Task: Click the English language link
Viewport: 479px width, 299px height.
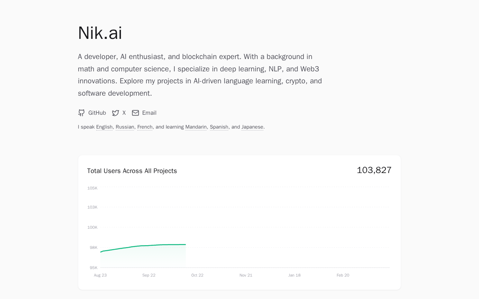Action: (104, 127)
